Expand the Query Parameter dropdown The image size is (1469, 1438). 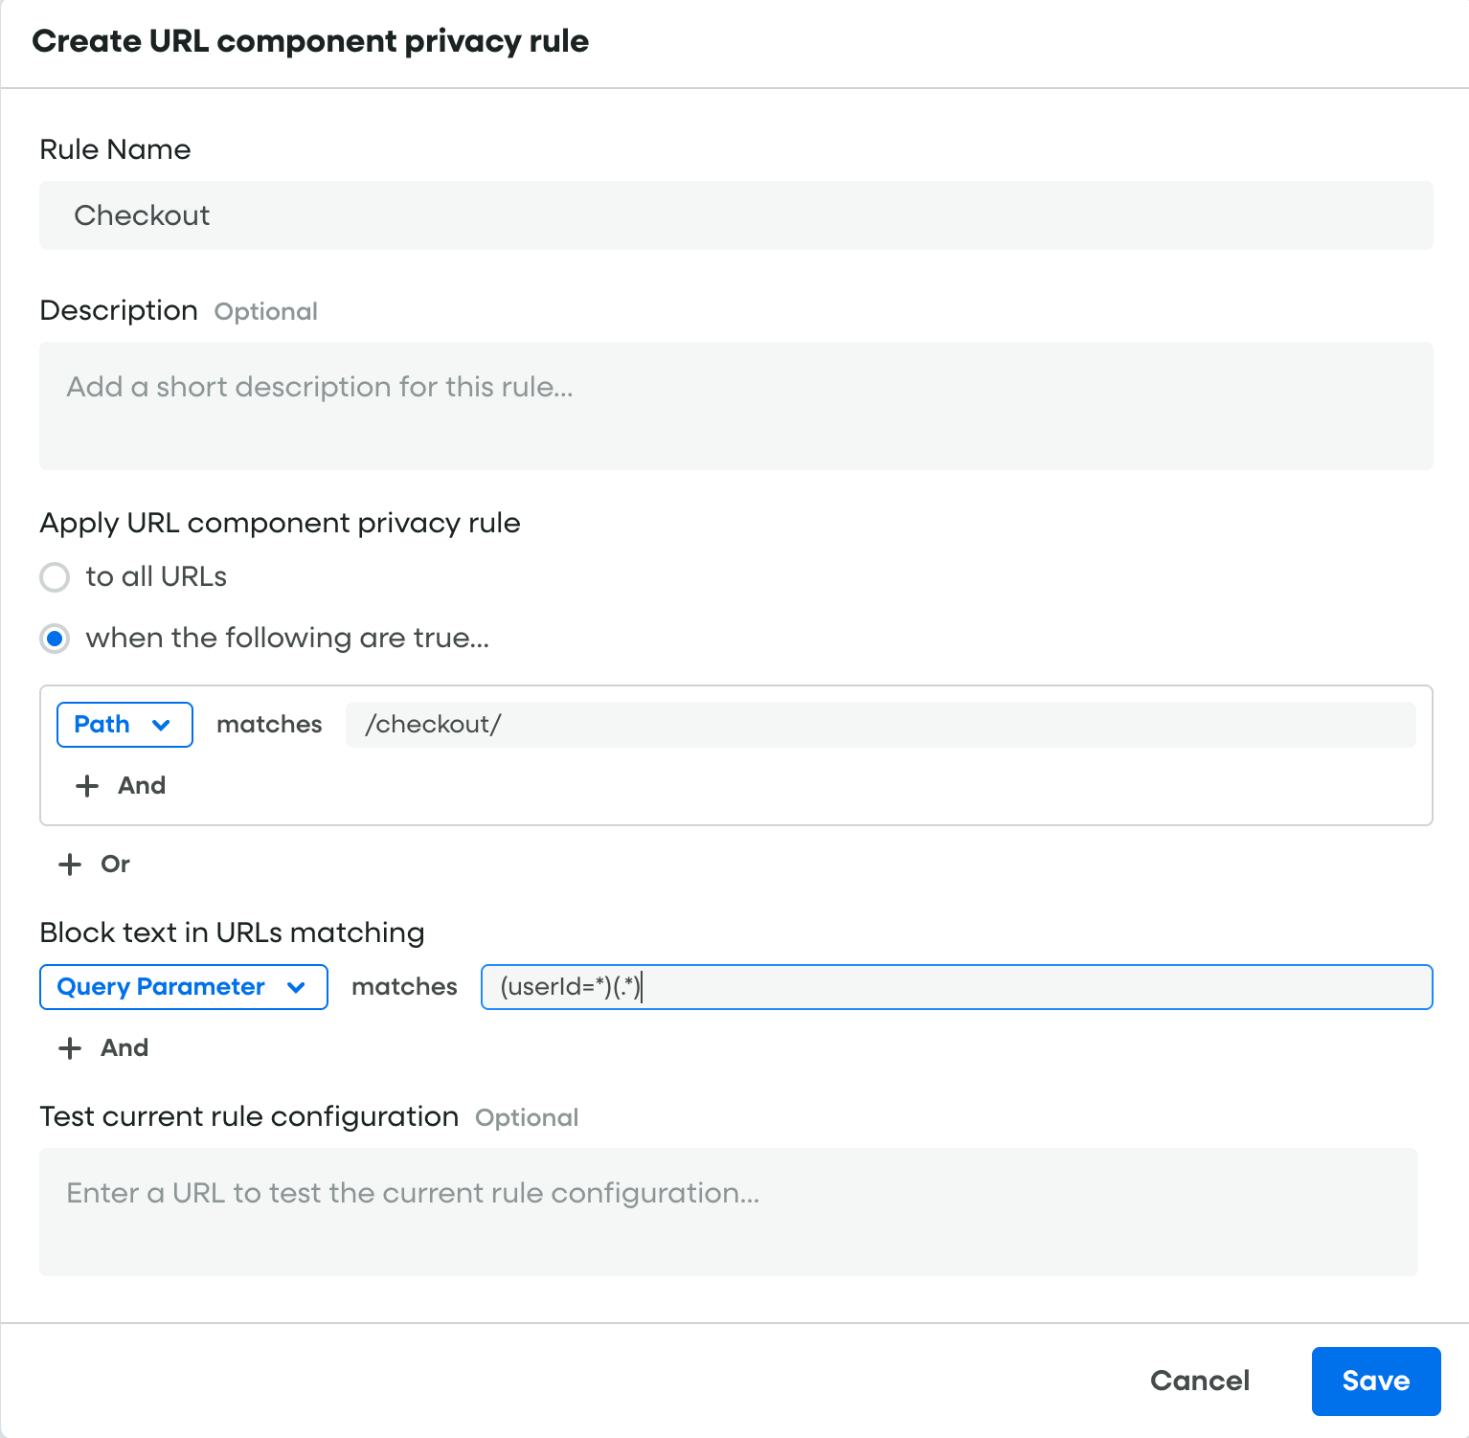tap(183, 987)
